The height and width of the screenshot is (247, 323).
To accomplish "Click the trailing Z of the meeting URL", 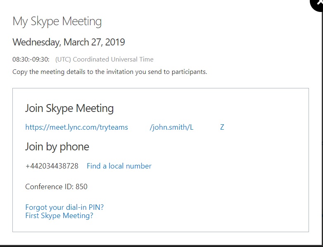I will coord(222,127).
